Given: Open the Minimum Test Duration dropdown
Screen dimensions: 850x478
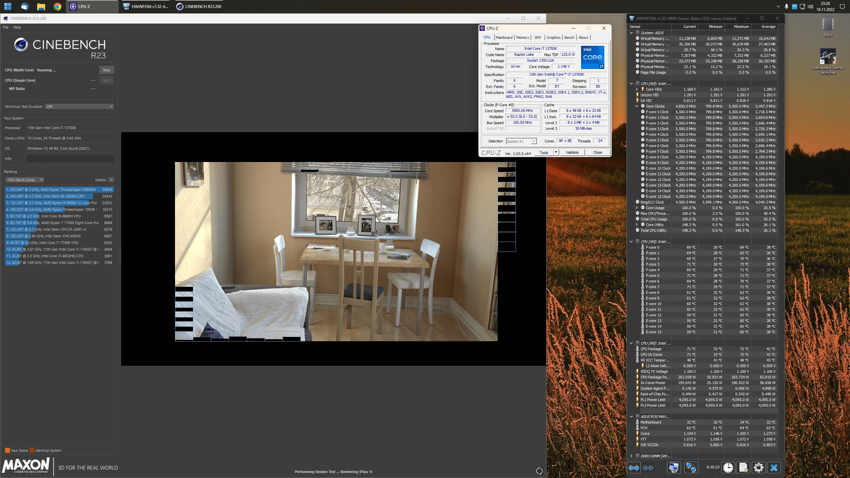Looking at the screenshot, I should point(80,107).
